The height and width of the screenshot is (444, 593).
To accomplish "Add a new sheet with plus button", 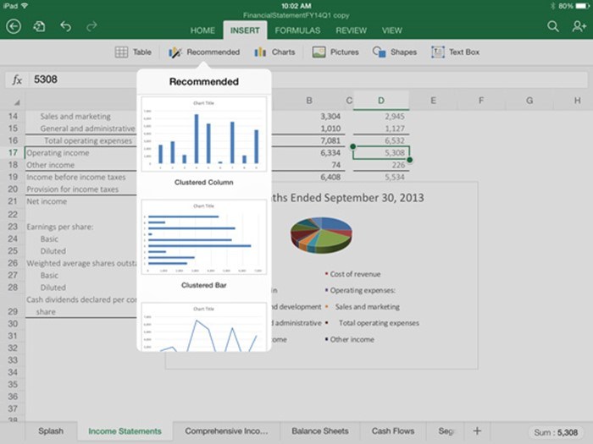I will tap(477, 431).
